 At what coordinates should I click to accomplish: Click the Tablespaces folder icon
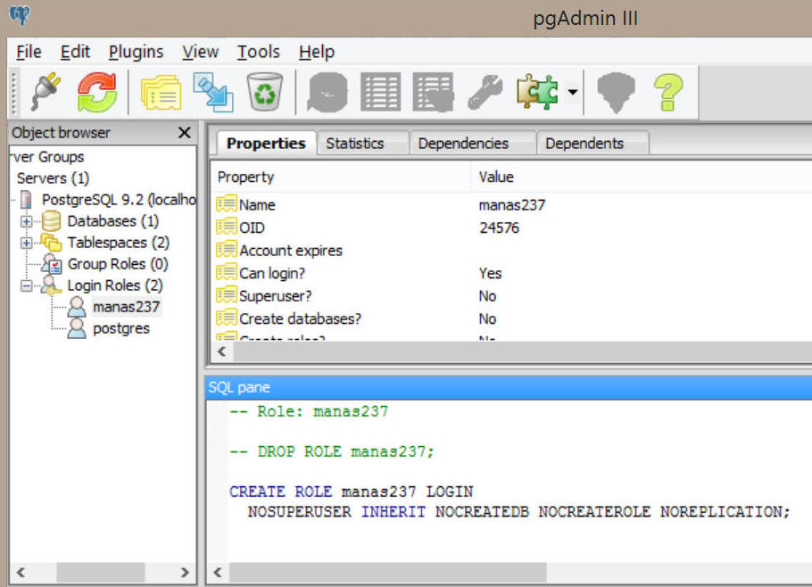51,243
